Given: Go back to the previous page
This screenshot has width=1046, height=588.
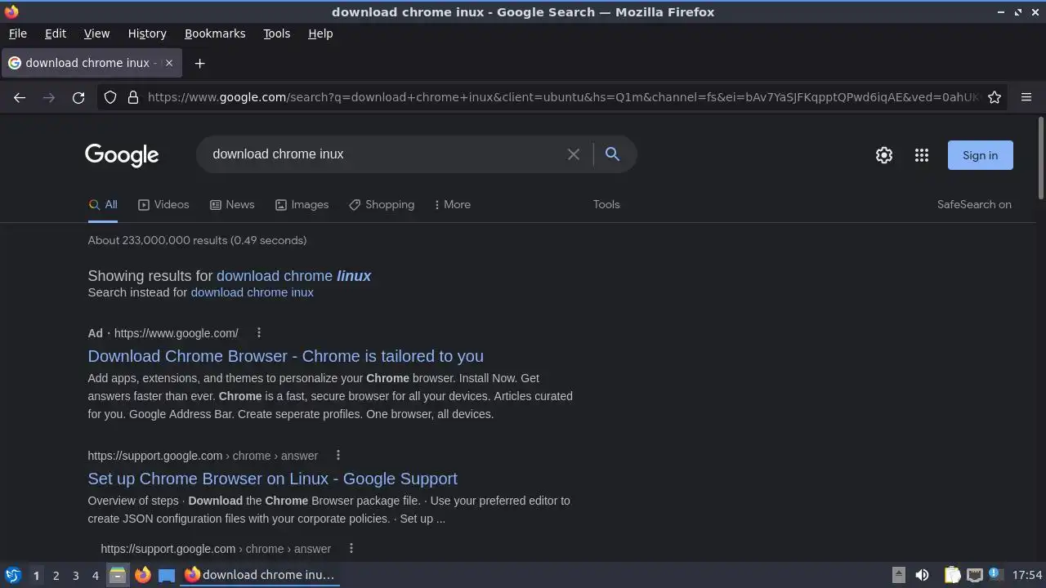Looking at the screenshot, I should pyautogui.click(x=20, y=97).
